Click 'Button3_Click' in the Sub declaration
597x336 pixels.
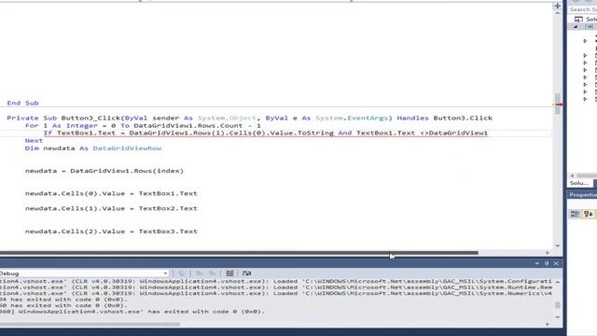click(90, 119)
